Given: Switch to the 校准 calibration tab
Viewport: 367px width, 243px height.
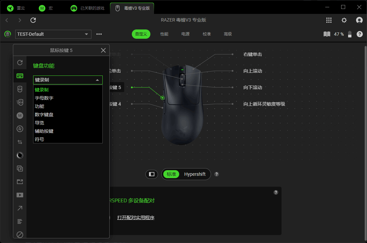Looking at the screenshot, I should tap(207, 34).
